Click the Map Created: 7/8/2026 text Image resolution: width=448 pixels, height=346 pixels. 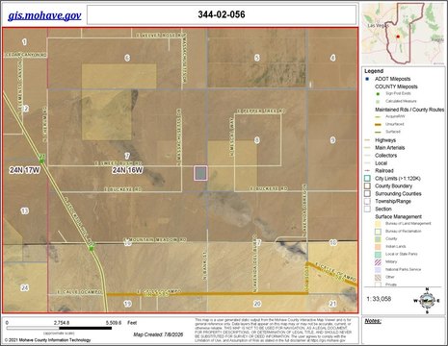[x=158, y=334]
